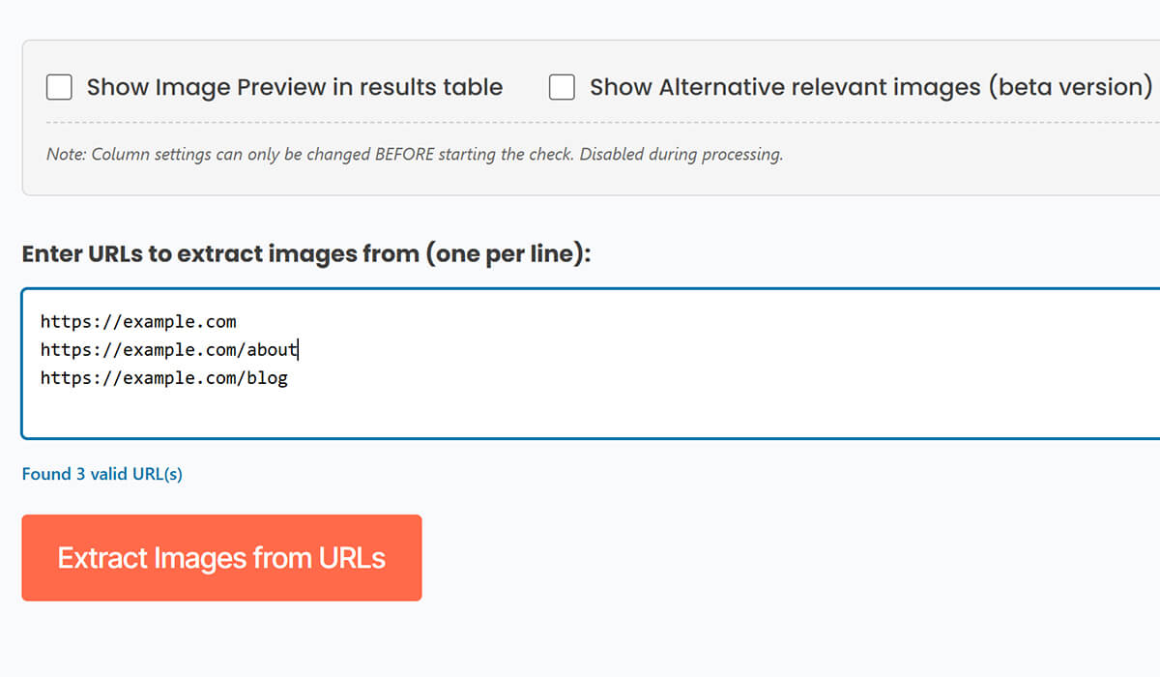Tick the Show Alternative relevant images checkbox
Image resolution: width=1160 pixels, height=677 pixels.
563,88
